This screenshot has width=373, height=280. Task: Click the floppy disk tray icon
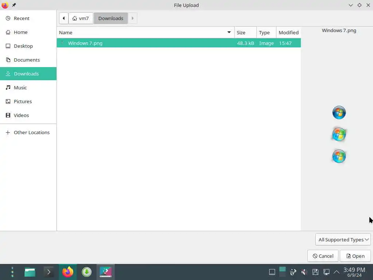[x=315, y=272]
